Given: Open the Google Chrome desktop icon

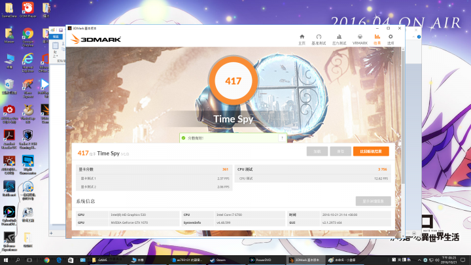Looking at the screenshot, I should pos(27,37).
